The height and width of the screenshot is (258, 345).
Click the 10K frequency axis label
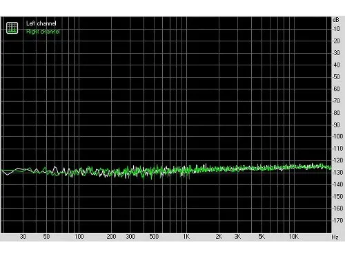[293, 237]
